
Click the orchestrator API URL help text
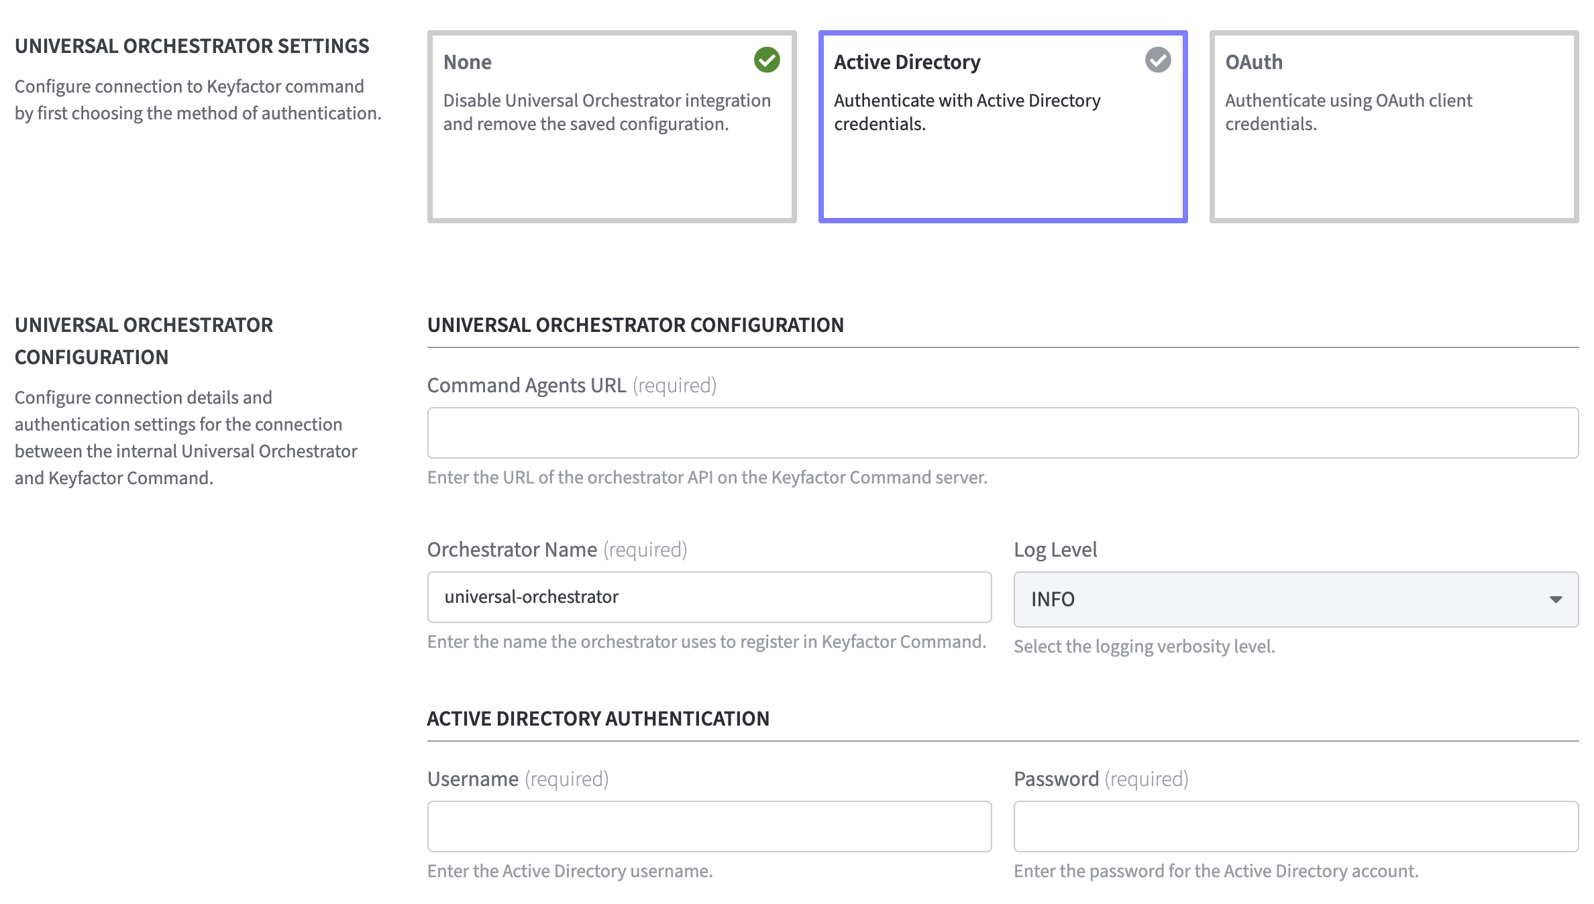(x=707, y=477)
